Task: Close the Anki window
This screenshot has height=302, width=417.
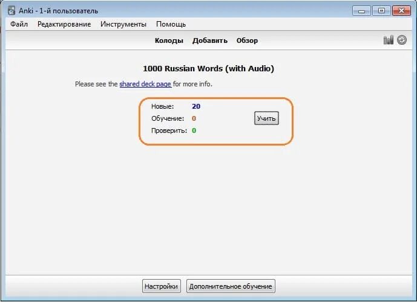Action: (x=401, y=11)
